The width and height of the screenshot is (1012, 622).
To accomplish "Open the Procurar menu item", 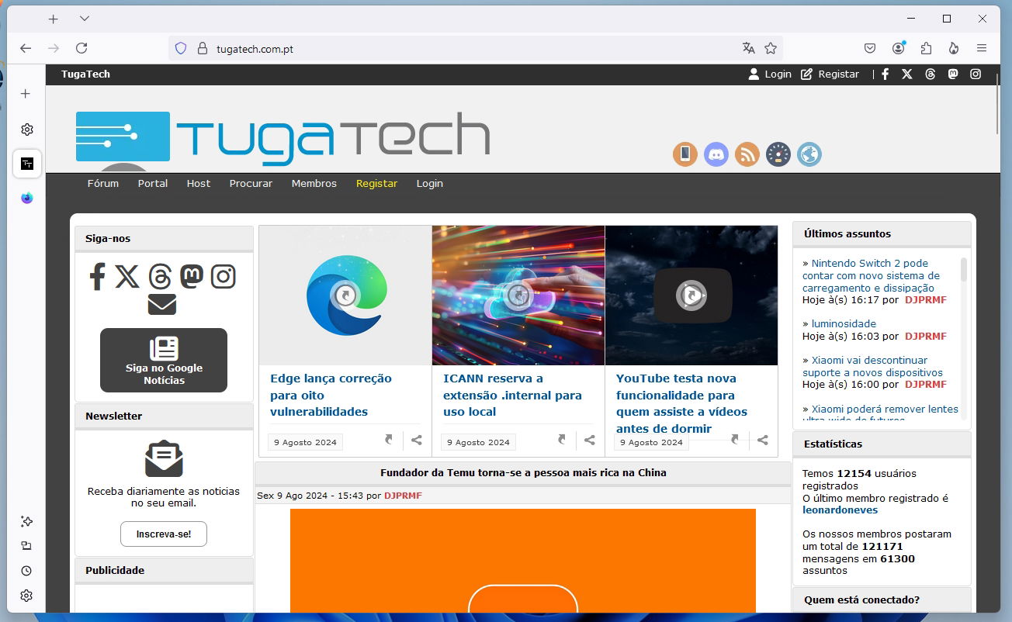I will click(x=251, y=184).
